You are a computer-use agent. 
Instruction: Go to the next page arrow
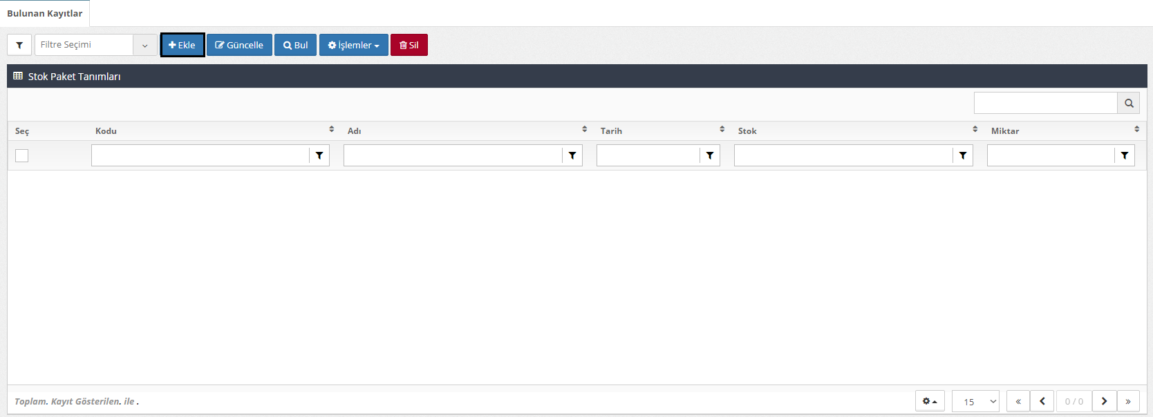tap(1104, 401)
